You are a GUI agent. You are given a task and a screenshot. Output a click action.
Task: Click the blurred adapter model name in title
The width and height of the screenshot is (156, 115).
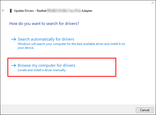click(x=63, y=11)
